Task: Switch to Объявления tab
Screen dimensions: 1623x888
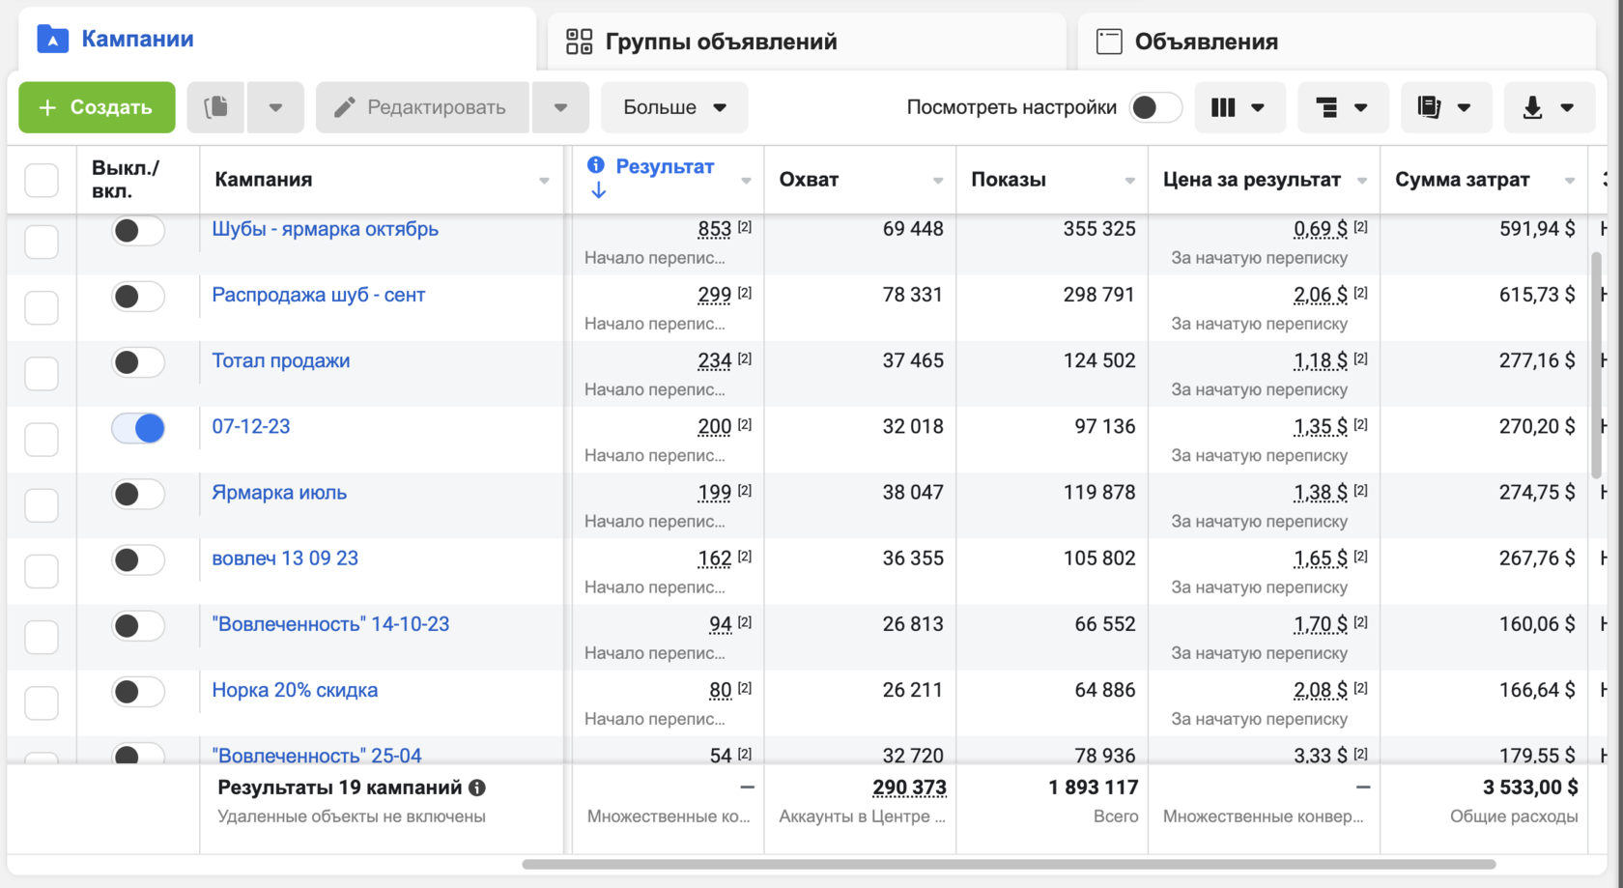Action: pyautogui.click(x=1205, y=42)
